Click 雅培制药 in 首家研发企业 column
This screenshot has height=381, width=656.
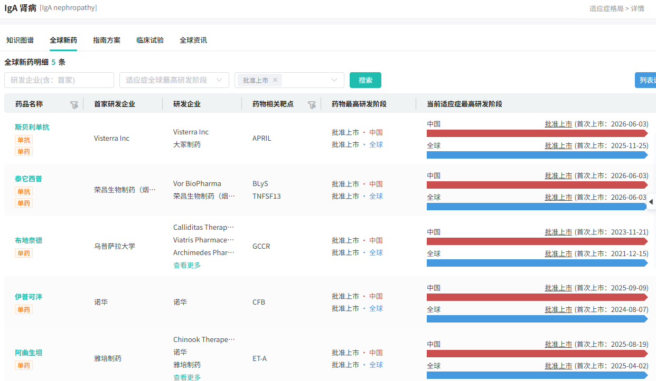(108, 358)
